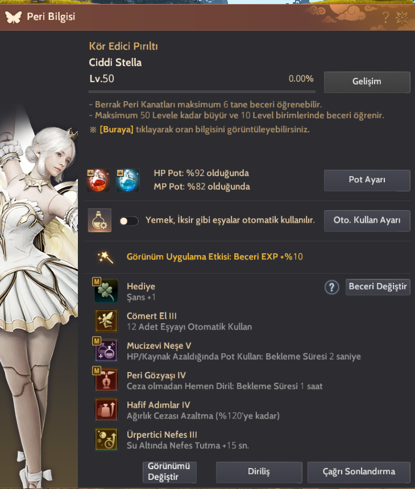Click the magic wand appearance effect icon
Screen dimensions: 415x489
106,258
